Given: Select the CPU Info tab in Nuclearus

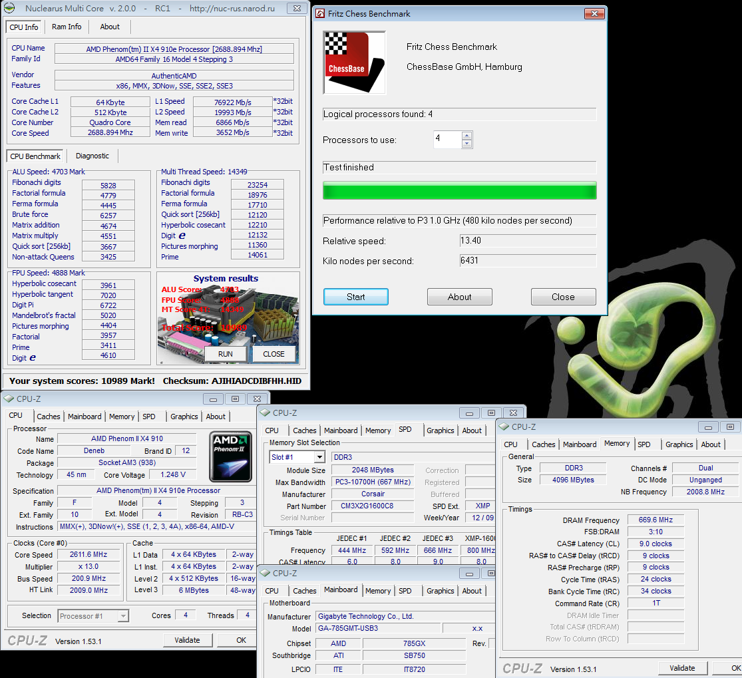Looking at the screenshot, I should [x=24, y=27].
